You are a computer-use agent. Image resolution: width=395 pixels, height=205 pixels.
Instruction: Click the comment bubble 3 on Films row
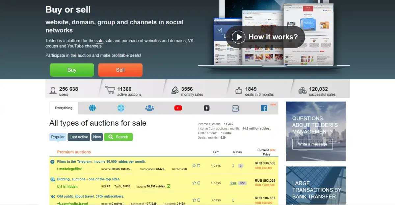click(x=241, y=166)
